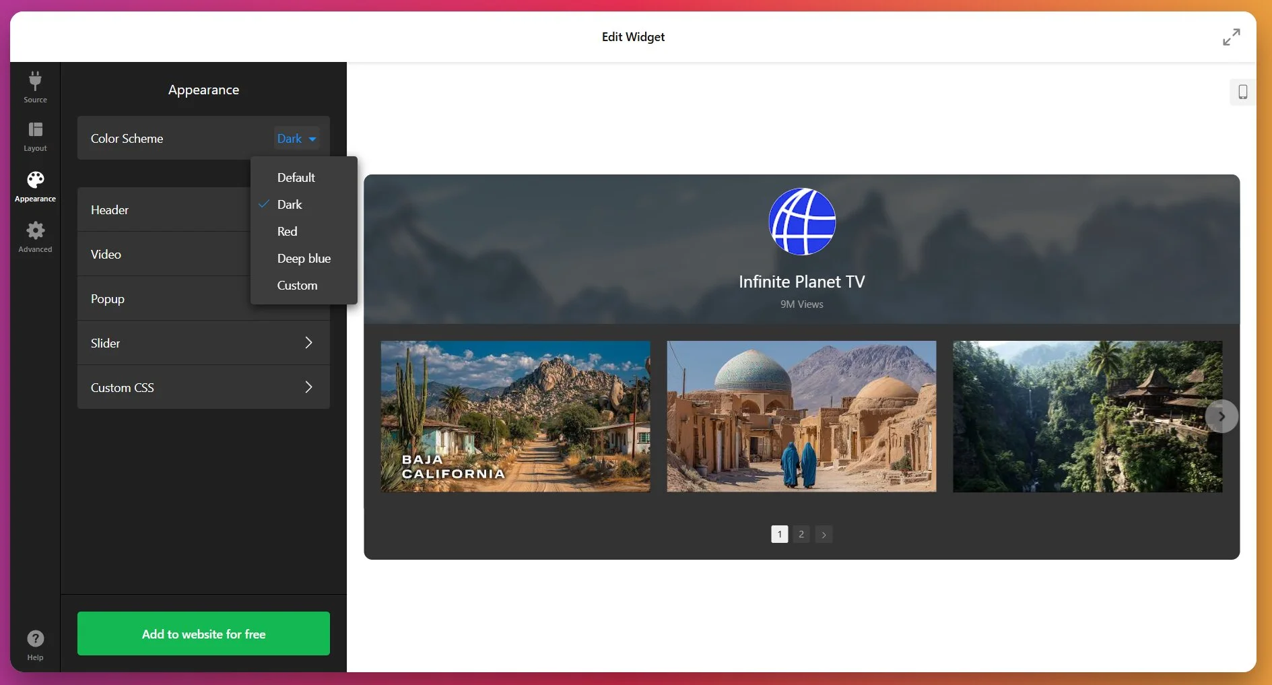
Task: Expand widget editor to fullscreen
Action: [x=1231, y=37]
